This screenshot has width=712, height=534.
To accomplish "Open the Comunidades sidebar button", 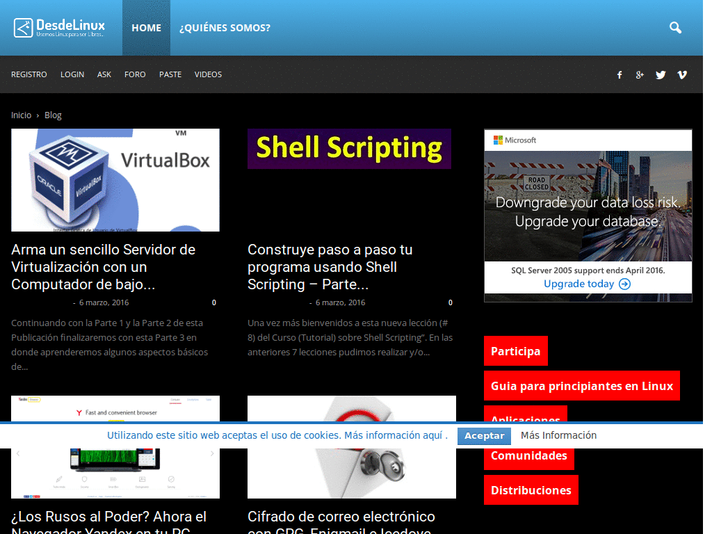I will 529,458.
